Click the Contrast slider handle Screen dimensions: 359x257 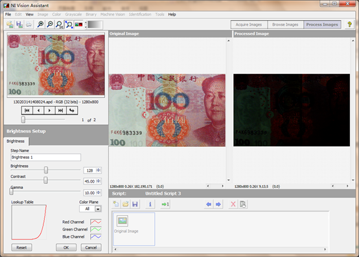(45, 180)
